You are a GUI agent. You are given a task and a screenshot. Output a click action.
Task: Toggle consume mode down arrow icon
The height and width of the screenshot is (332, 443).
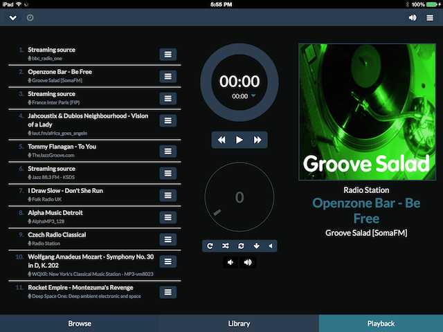(256, 246)
